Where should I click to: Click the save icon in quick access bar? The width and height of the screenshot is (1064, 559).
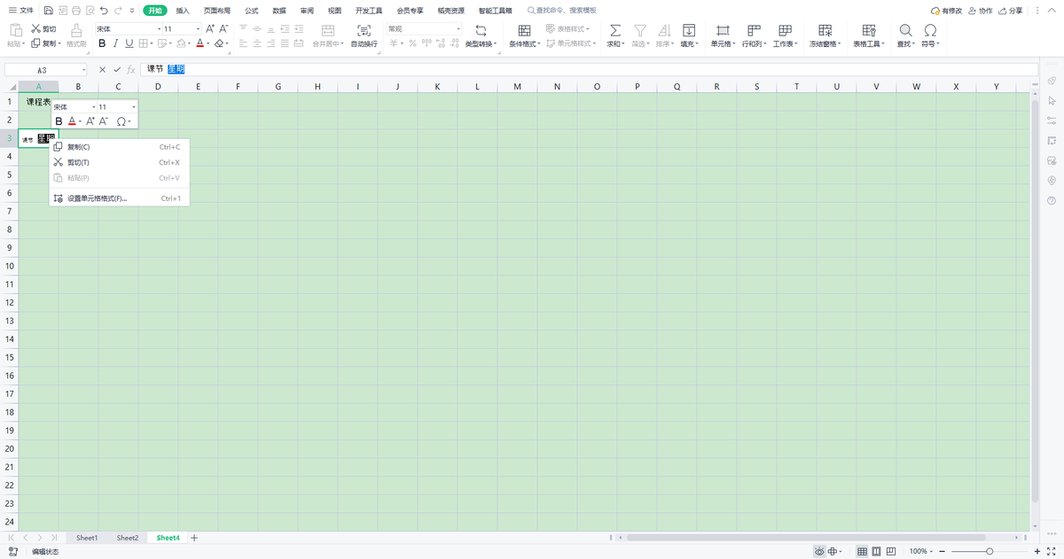(x=48, y=11)
